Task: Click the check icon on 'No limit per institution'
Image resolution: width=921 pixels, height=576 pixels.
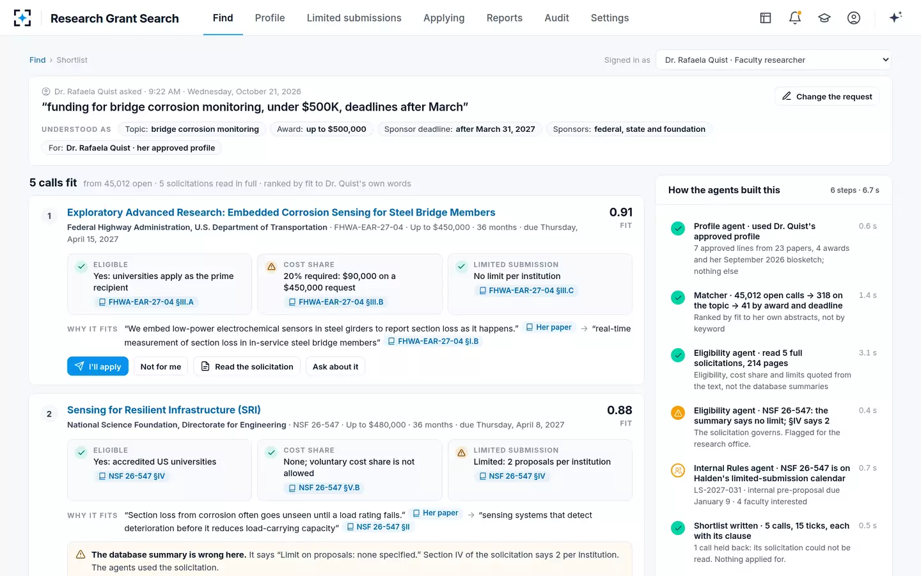Action: pyautogui.click(x=461, y=266)
